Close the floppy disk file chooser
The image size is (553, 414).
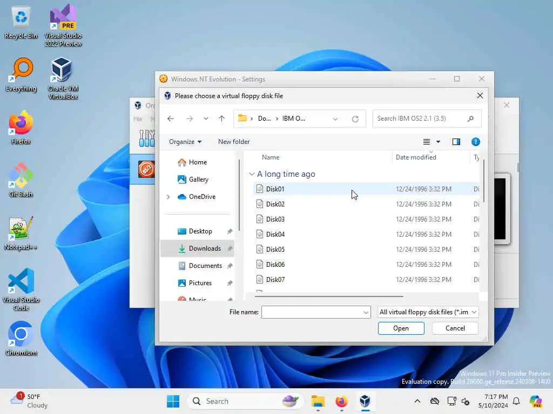[480, 96]
